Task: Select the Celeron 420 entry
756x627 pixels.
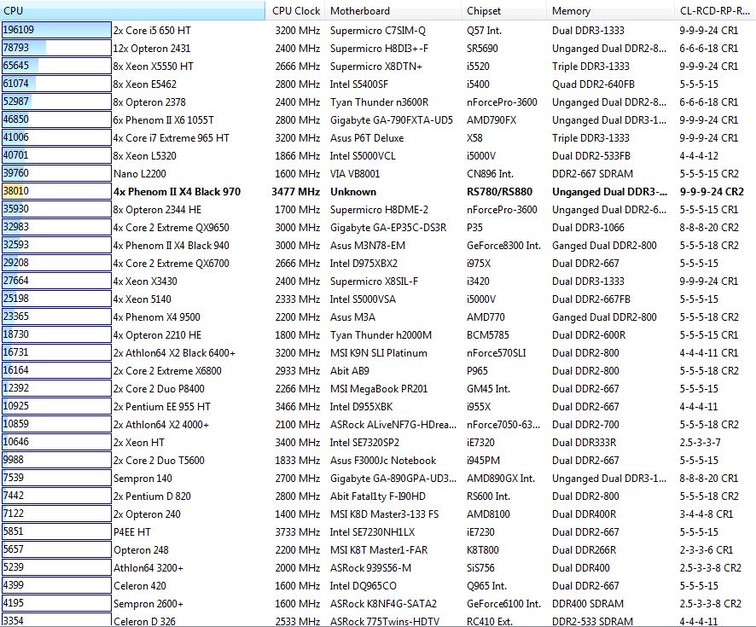Action: point(140,586)
